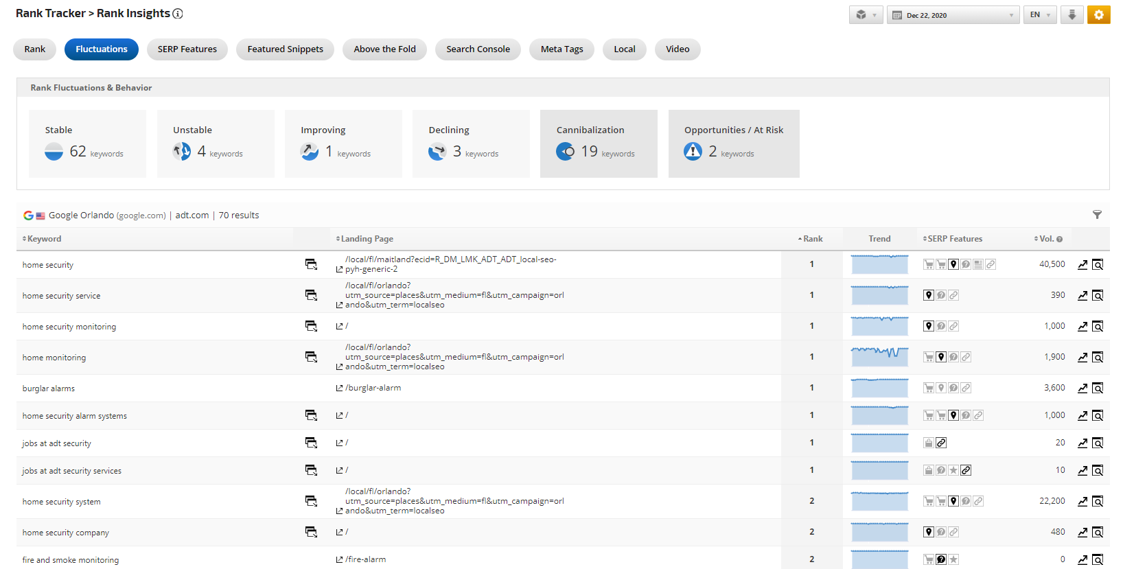Open the table filter funnel
This screenshot has height=569, width=1123.
coord(1097,215)
